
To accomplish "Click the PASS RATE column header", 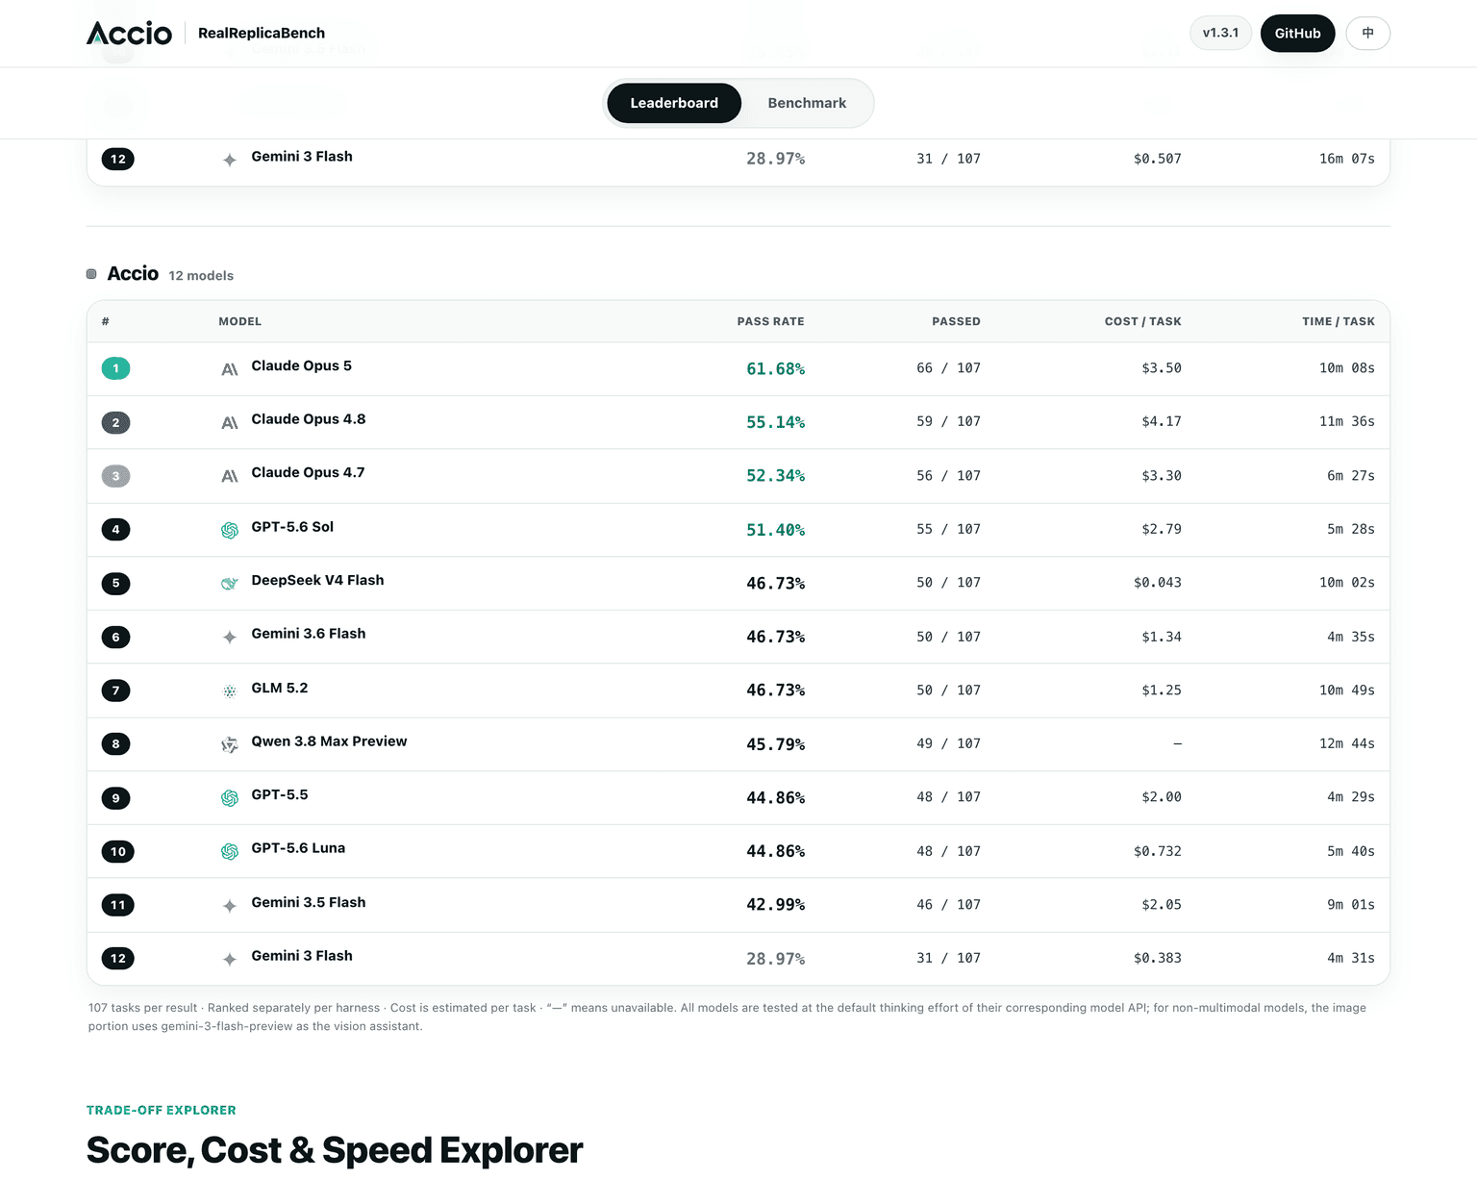I will (770, 321).
